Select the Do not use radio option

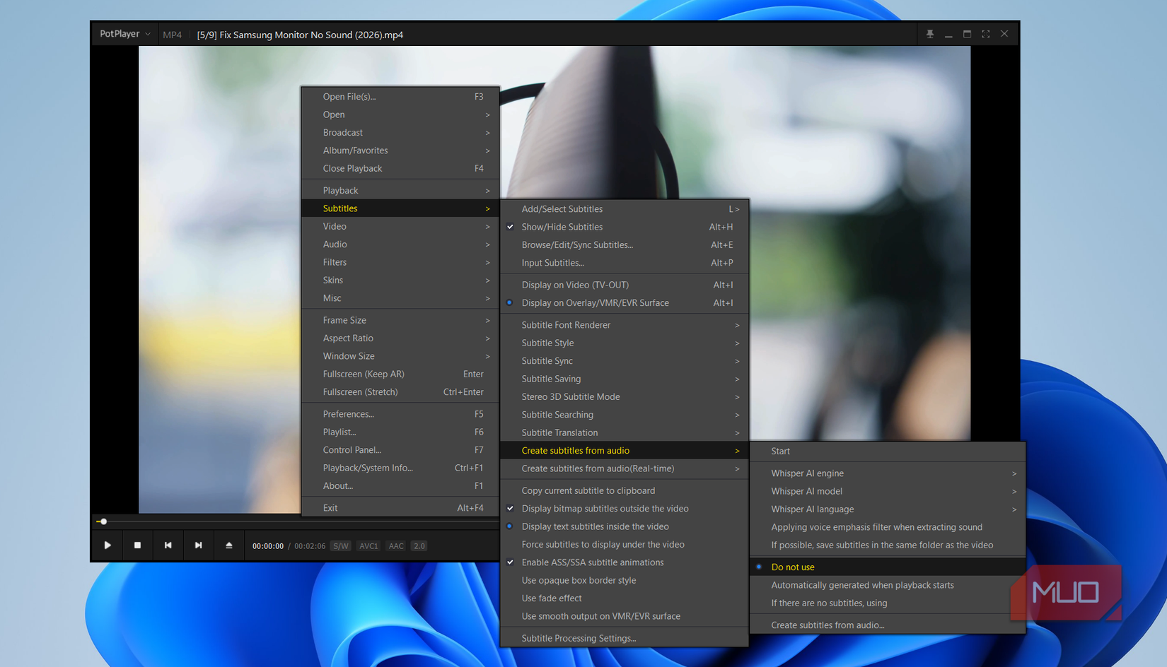click(x=793, y=567)
